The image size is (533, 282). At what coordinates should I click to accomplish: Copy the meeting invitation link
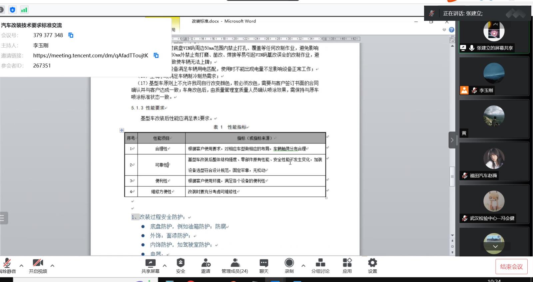156,56
